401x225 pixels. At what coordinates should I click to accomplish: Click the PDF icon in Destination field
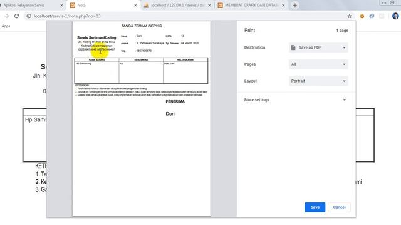(x=293, y=47)
